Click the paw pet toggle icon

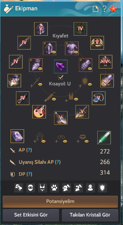point(55,188)
